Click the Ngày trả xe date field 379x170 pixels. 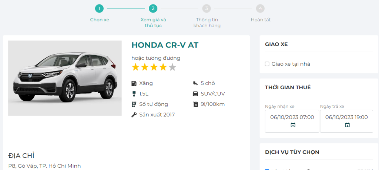pyautogui.click(x=346, y=117)
